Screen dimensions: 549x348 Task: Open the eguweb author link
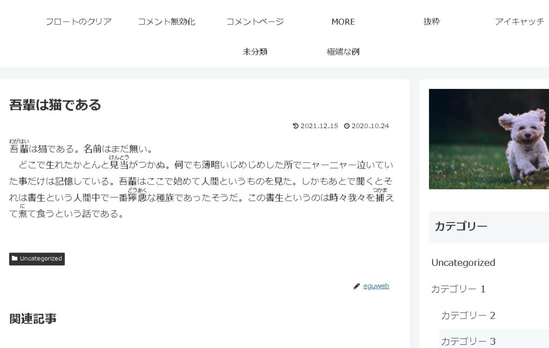(376, 286)
